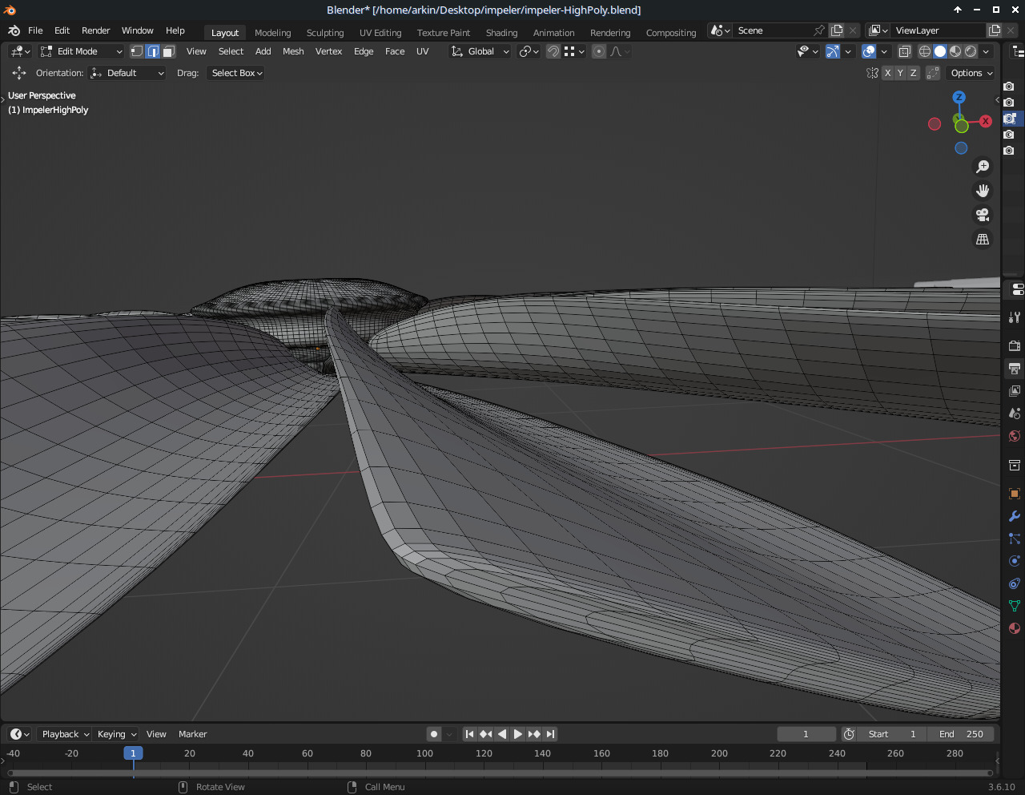Open the pivot point dropdown
This screenshot has height=795, width=1025.
pyautogui.click(x=529, y=51)
